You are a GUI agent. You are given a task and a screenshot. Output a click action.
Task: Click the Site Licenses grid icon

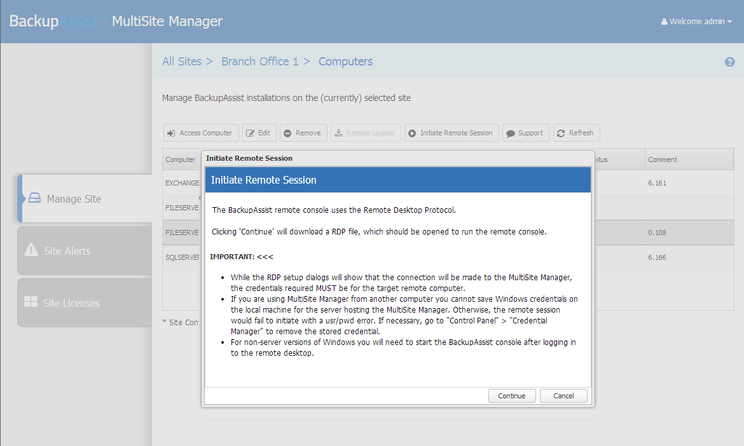pyautogui.click(x=31, y=301)
